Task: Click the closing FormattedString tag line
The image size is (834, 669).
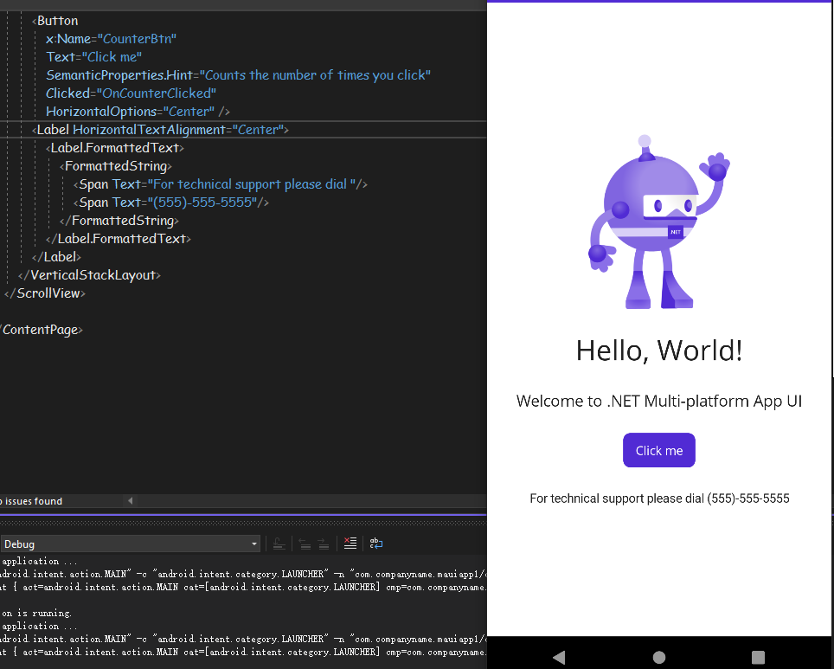Action: point(119,220)
